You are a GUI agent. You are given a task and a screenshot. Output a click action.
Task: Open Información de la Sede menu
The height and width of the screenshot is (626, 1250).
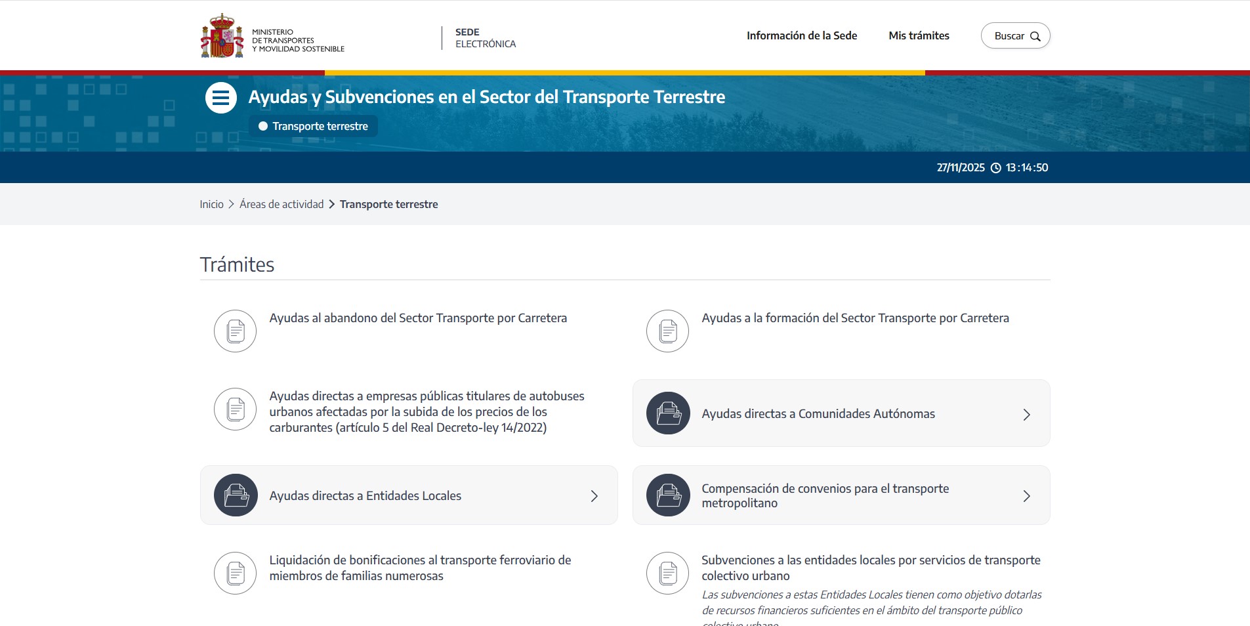click(801, 35)
